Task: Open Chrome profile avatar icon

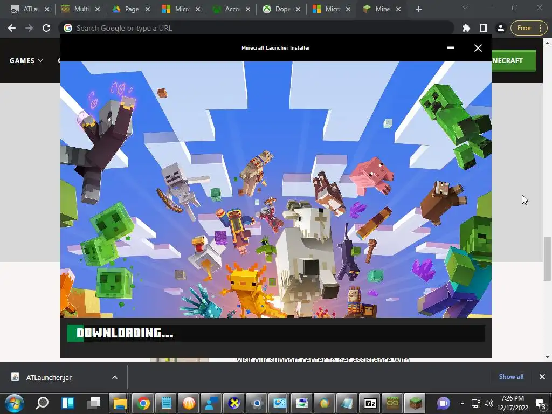Action: (501, 28)
